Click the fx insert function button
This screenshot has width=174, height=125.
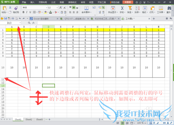pos(33,23)
